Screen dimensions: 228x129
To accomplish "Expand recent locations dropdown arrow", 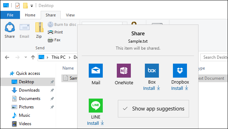I will pos(26,57).
